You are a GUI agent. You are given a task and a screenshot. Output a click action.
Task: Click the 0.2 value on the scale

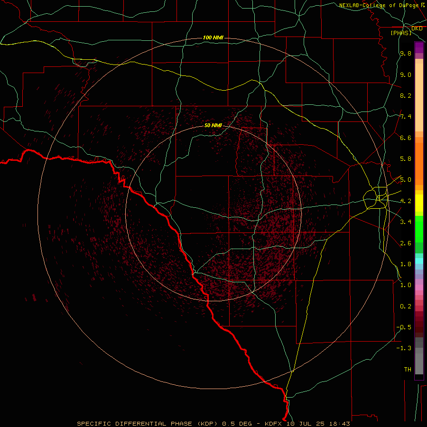406,306
